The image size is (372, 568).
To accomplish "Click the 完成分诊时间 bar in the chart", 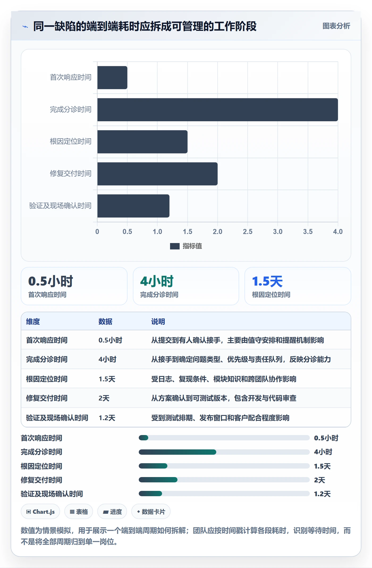I will click(218, 110).
